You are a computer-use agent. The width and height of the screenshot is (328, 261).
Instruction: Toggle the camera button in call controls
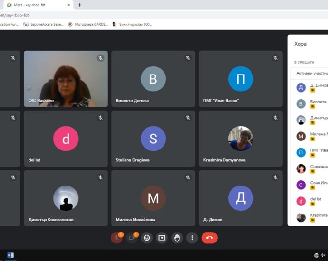[132, 238]
